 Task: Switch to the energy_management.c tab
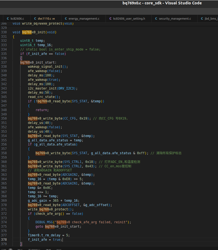tap(84, 19)
